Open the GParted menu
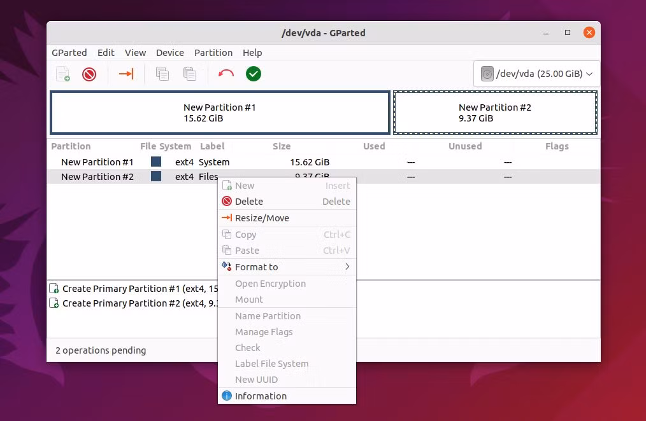Image resolution: width=646 pixels, height=421 pixels. (69, 53)
